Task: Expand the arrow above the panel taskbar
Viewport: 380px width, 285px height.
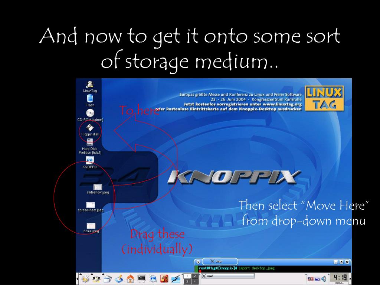Action: click(200, 274)
